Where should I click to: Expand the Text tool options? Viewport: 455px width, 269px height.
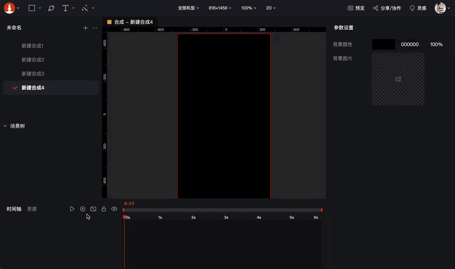(73, 8)
